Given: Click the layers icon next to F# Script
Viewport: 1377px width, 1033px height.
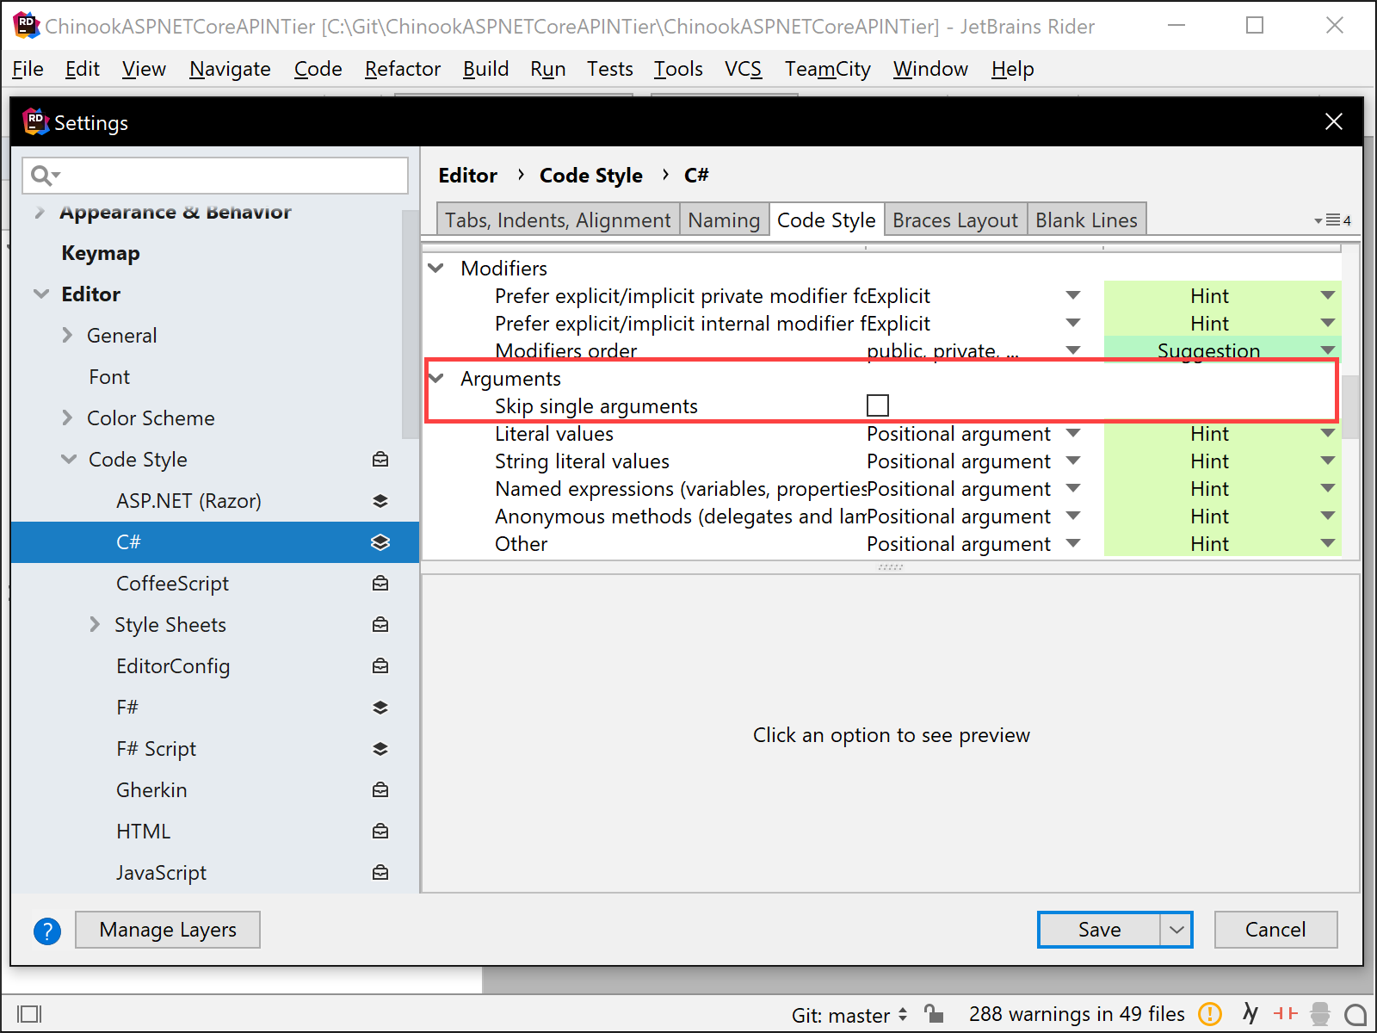Looking at the screenshot, I should click(380, 749).
